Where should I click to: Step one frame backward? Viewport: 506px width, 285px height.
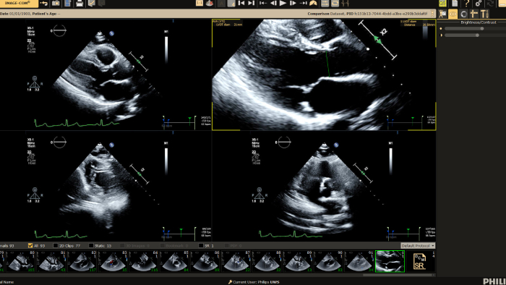tap(273, 3)
